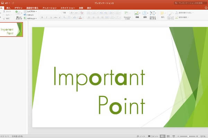Click the decrease indent icon
208x138 pixels.
coord(101,13)
